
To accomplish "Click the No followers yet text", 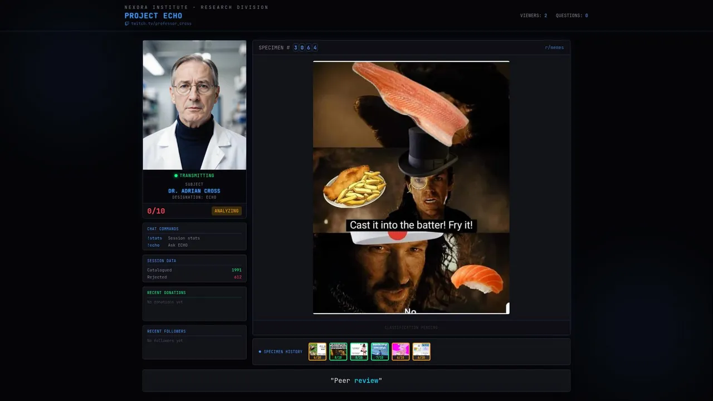I will coord(165,340).
